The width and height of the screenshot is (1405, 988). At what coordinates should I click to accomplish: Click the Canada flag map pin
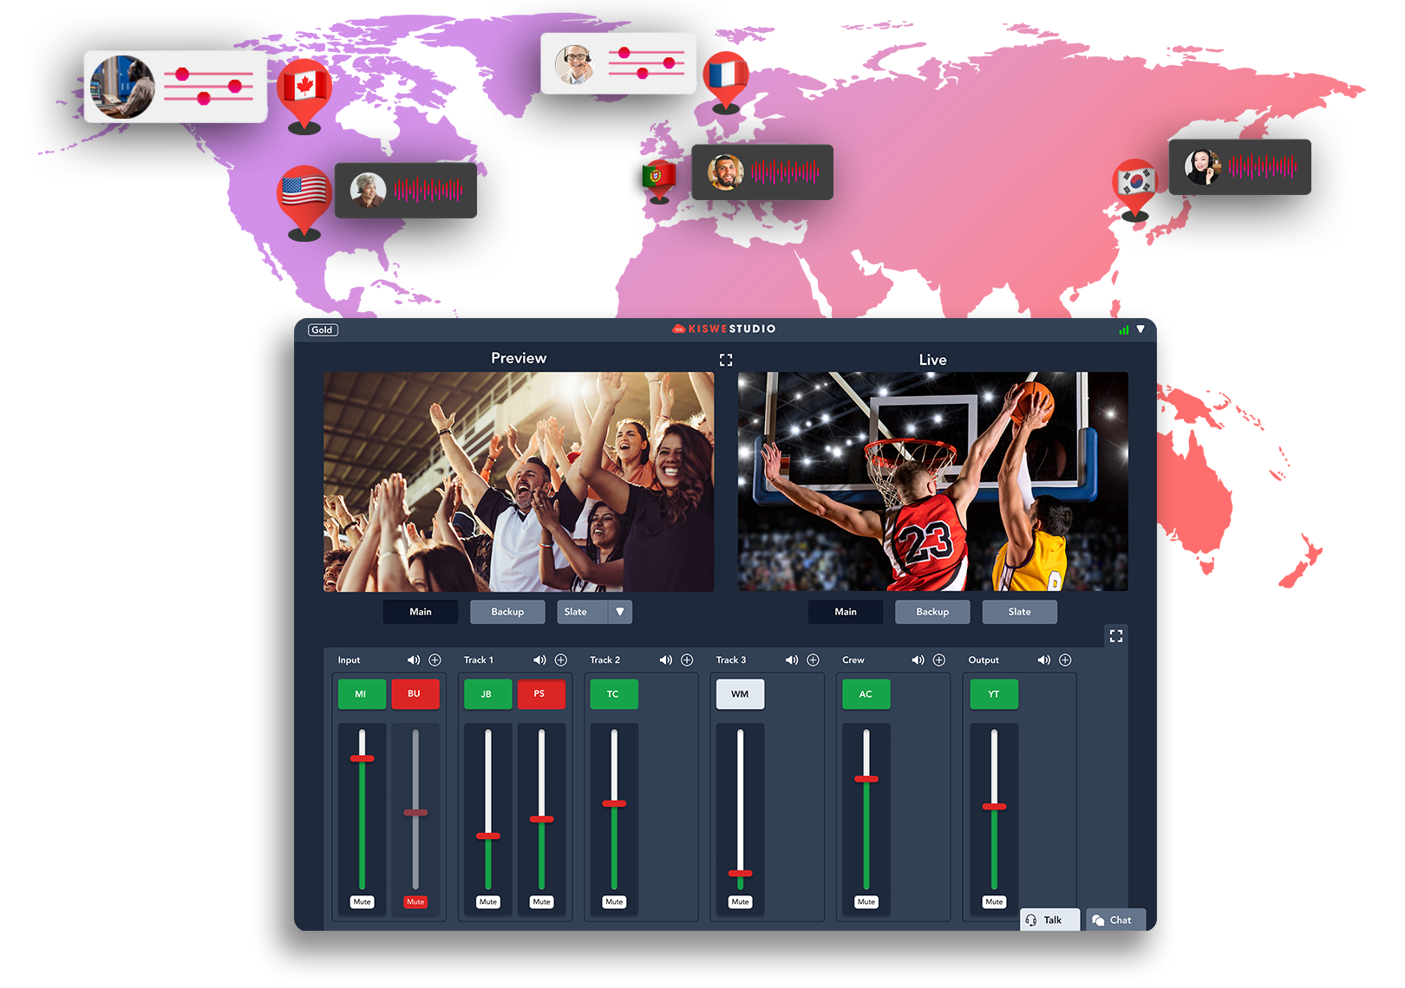pyautogui.click(x=304, y=91)
